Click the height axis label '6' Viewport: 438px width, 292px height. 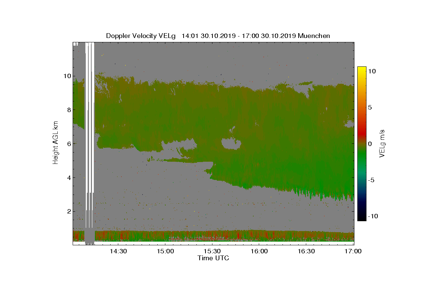pos(68,144)
